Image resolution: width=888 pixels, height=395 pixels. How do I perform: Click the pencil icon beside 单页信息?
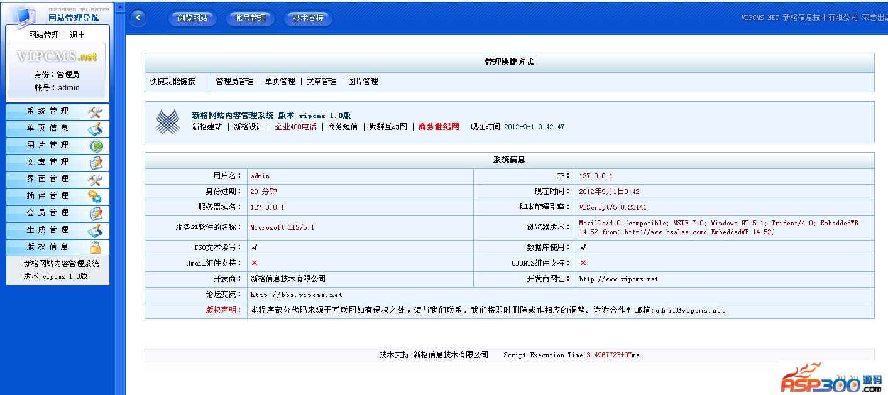95,129
